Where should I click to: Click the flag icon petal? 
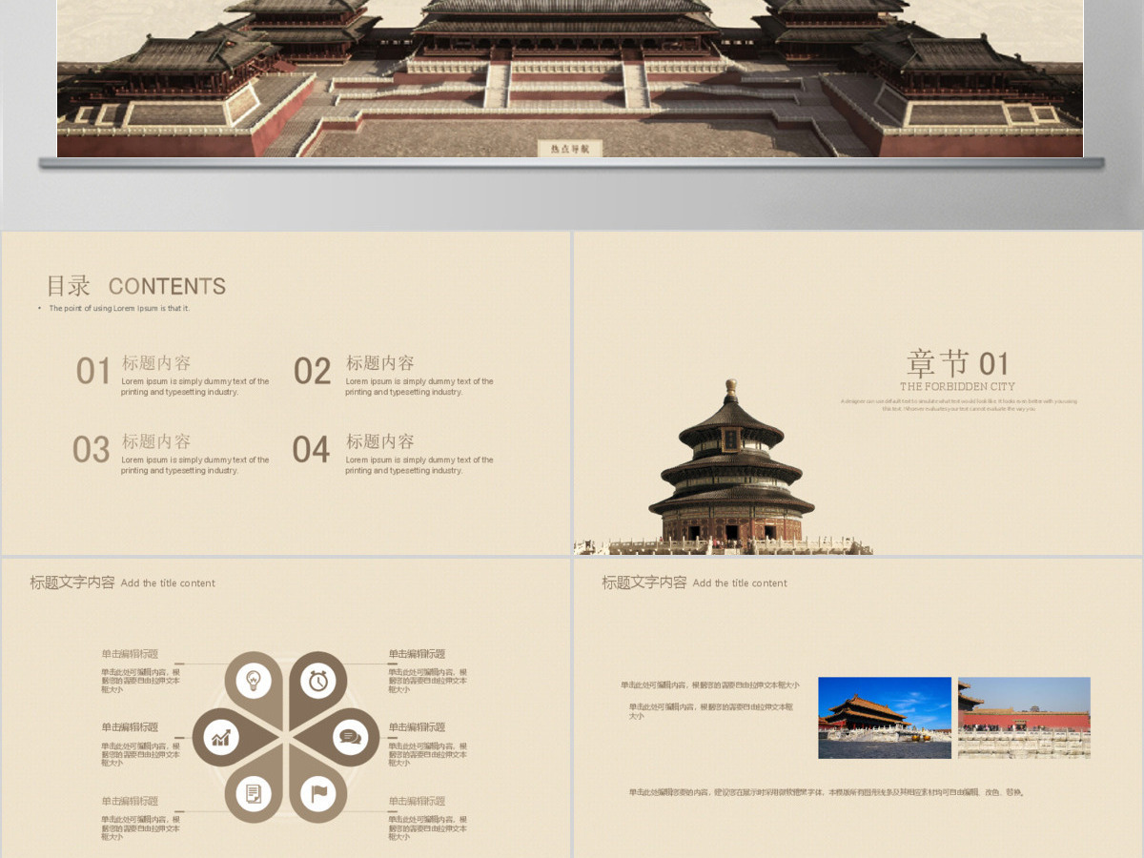point(318,792)
